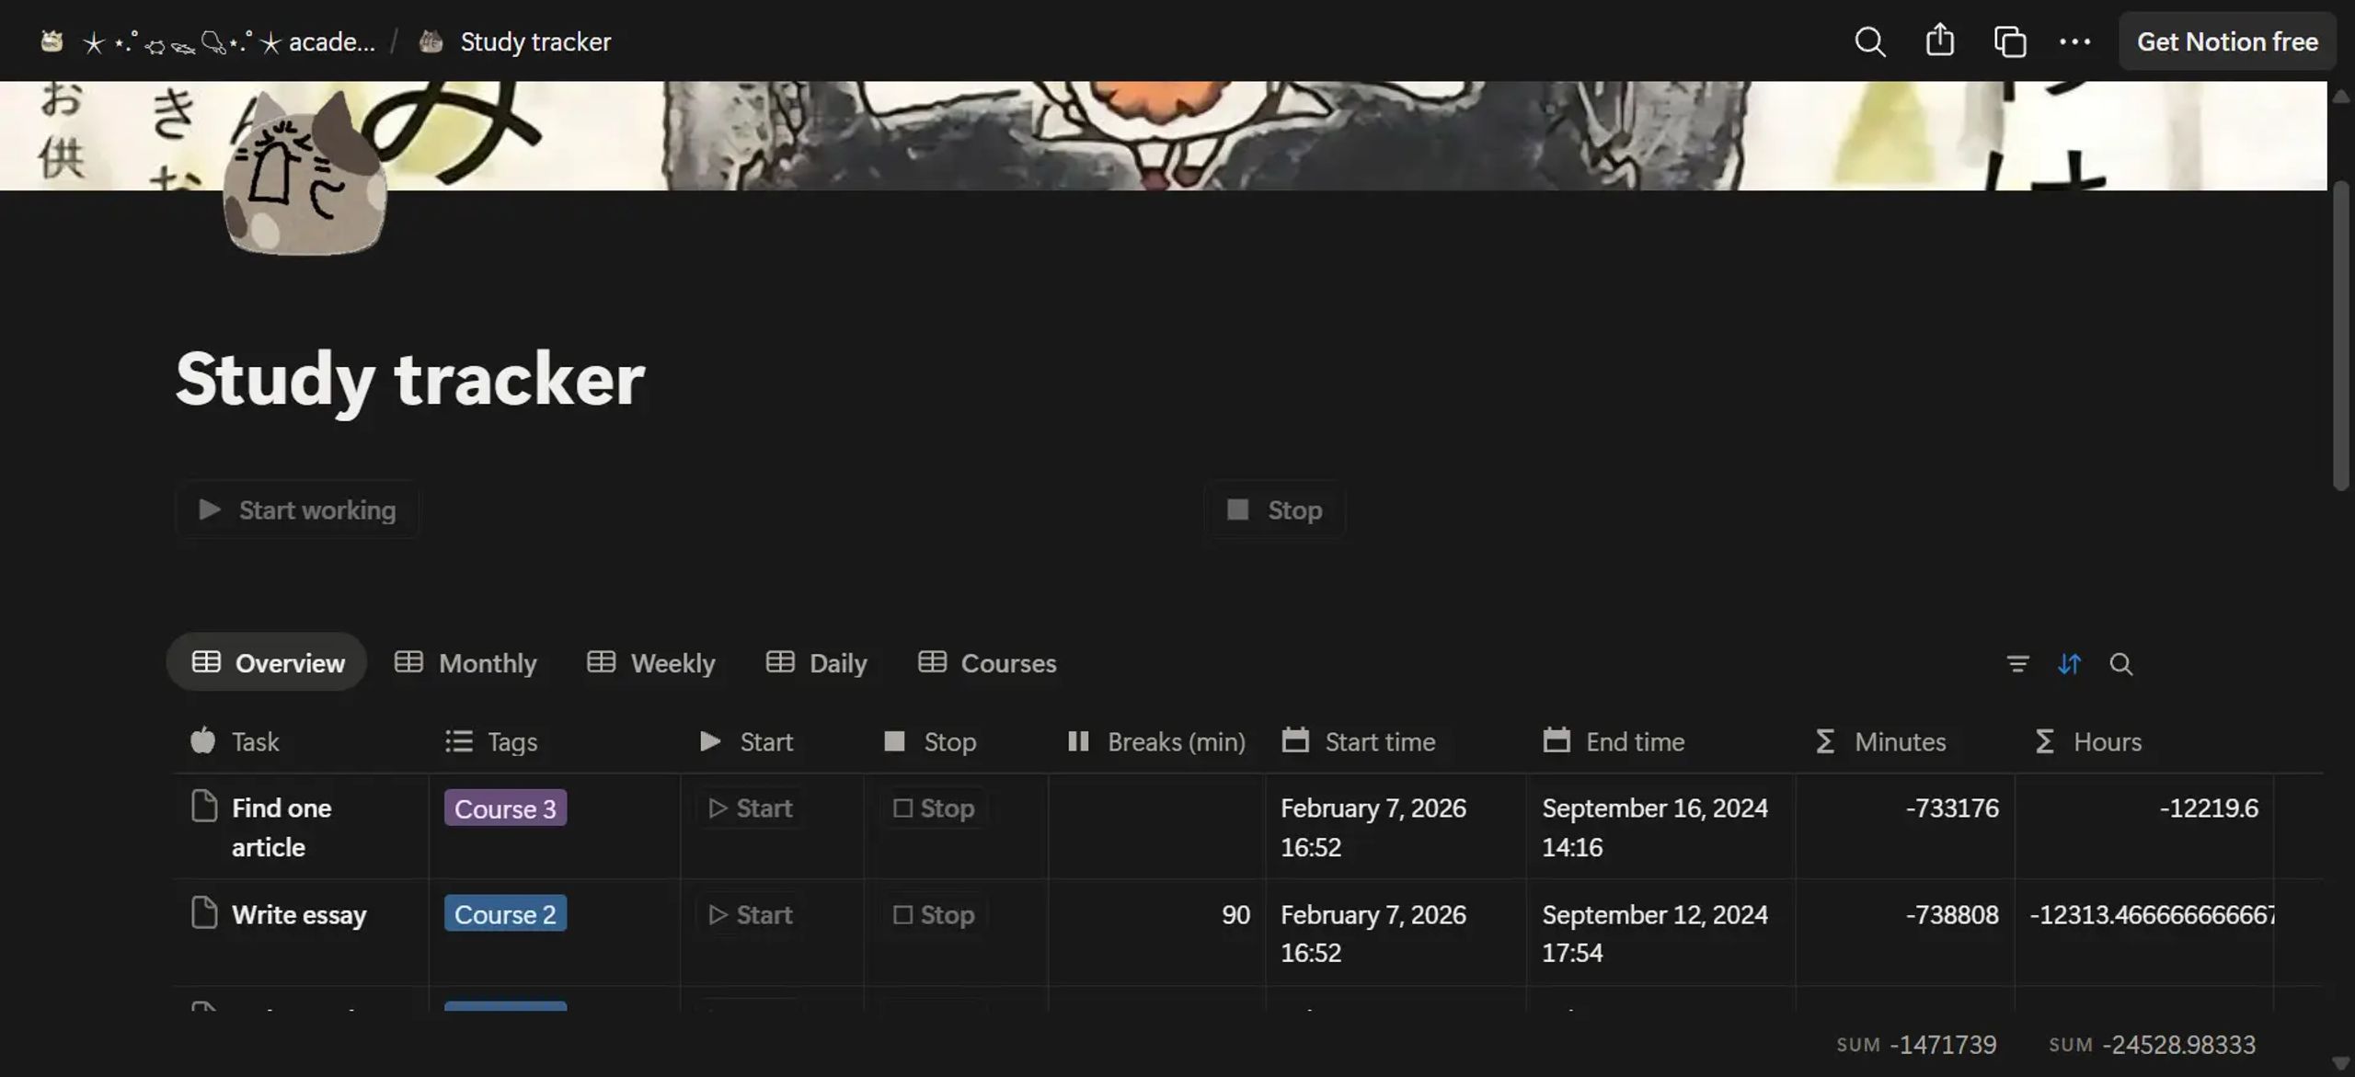The image size is (2355, 1077).
Task: Open the End time column header menu
Action: (x=1660, y=741)
